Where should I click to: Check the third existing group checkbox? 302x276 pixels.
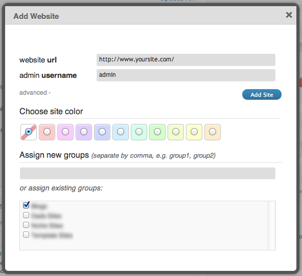click(26, 225)
